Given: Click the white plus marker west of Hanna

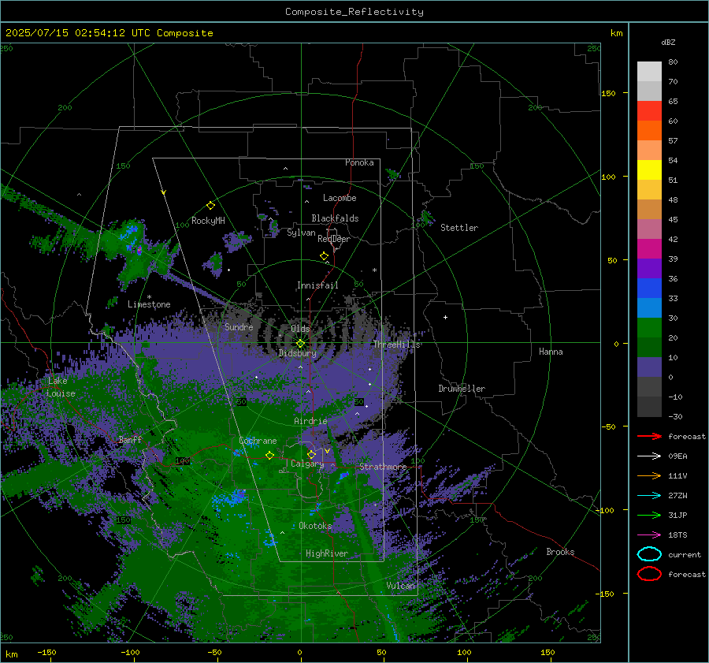Looking at the screenshot, I should (445, 317).
